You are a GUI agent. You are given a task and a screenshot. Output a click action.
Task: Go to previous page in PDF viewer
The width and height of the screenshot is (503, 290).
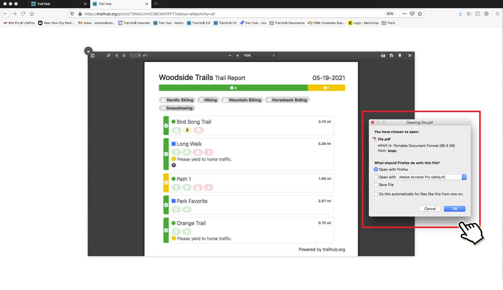tap(117, 56)
